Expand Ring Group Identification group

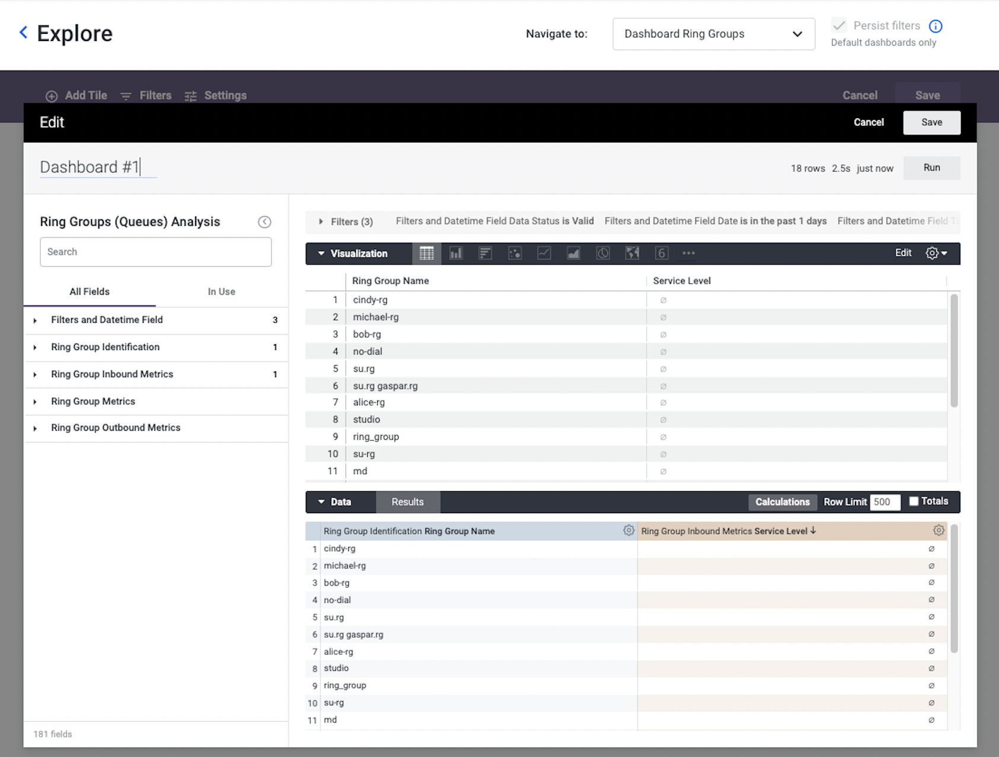click(x=156, y=347)
